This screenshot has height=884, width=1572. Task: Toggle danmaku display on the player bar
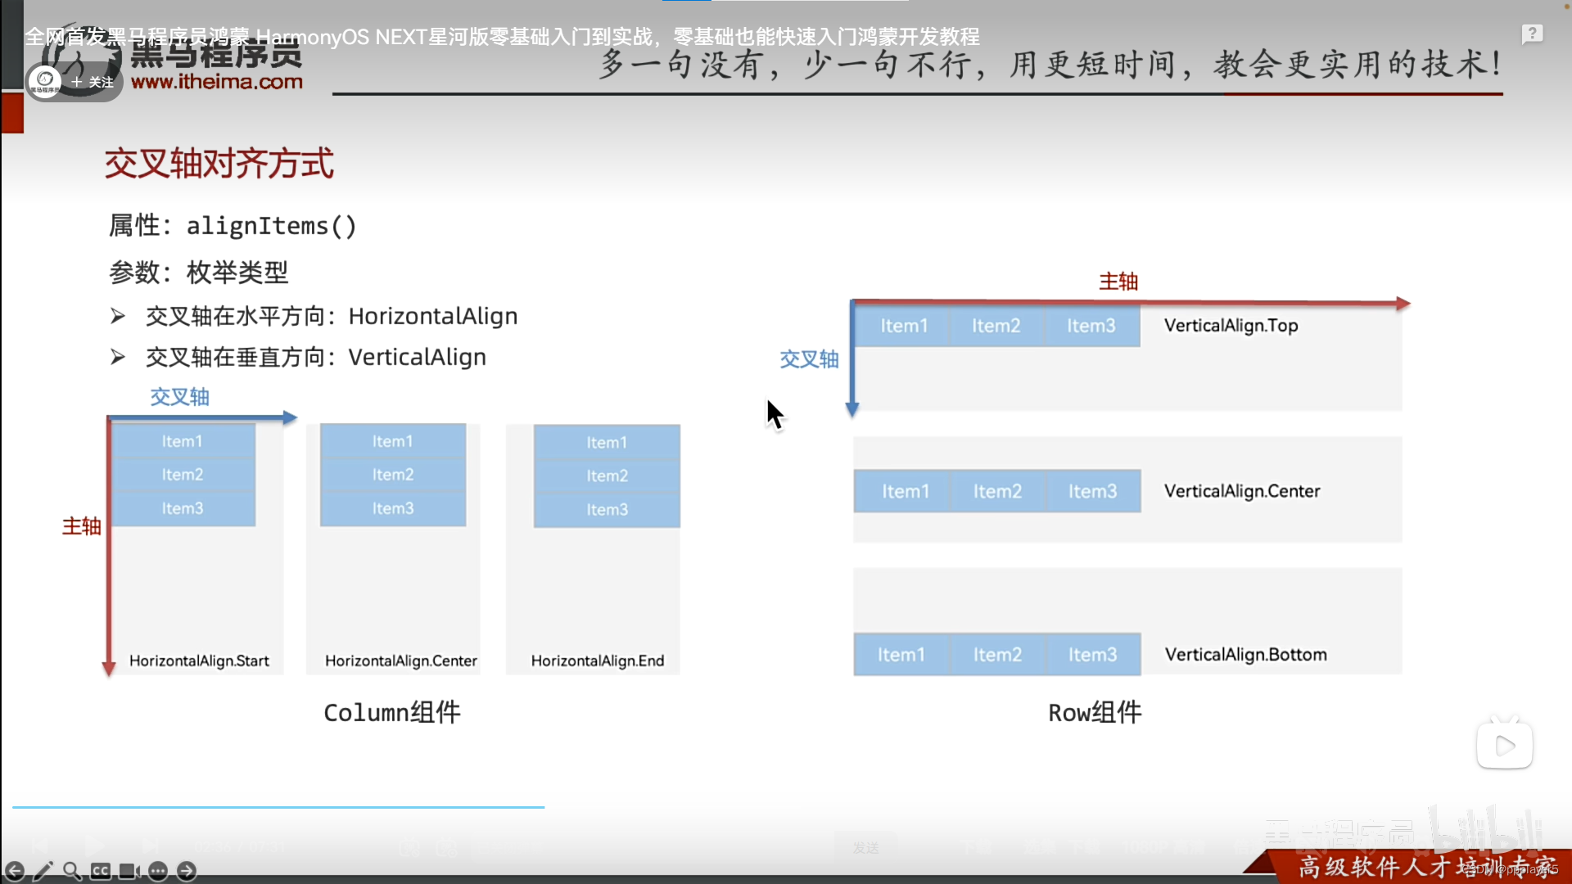[x=409, y=848]
